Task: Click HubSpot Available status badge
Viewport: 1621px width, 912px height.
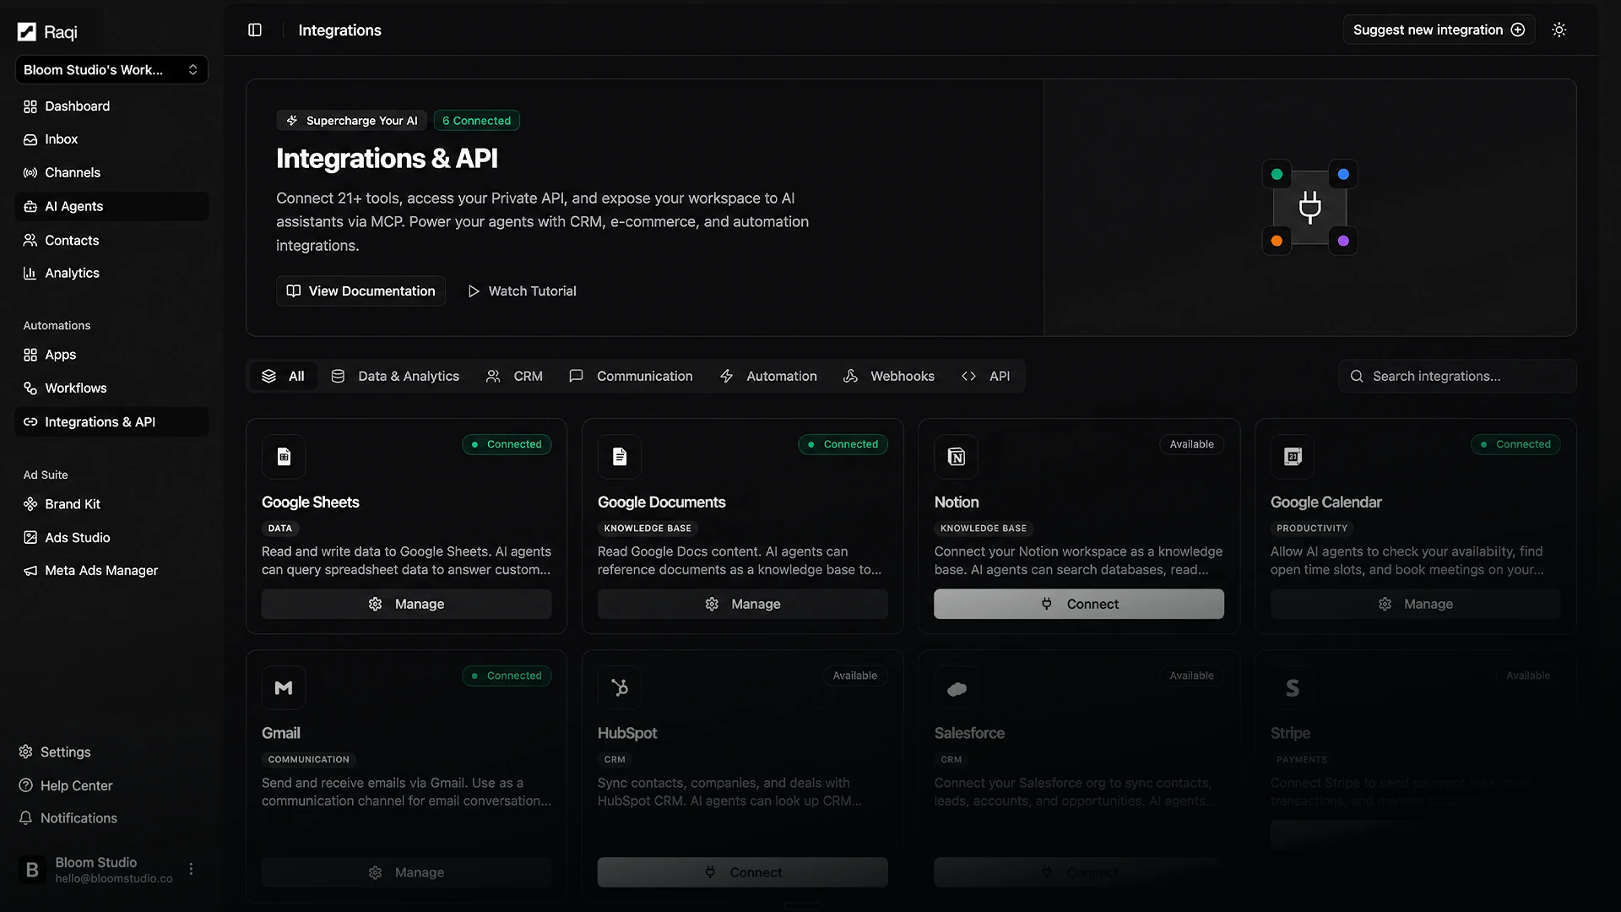Action: [x=855, y=676]
